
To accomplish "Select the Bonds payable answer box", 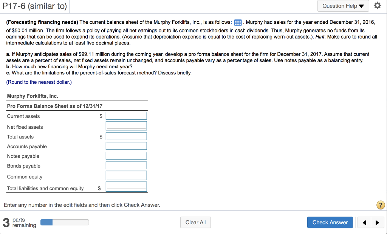I will 126,165.
